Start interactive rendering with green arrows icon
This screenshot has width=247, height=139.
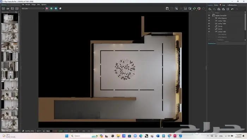click(194, 8)
